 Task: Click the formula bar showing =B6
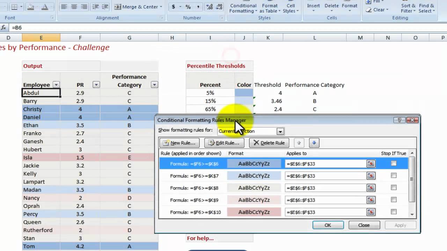coord(228,28)
